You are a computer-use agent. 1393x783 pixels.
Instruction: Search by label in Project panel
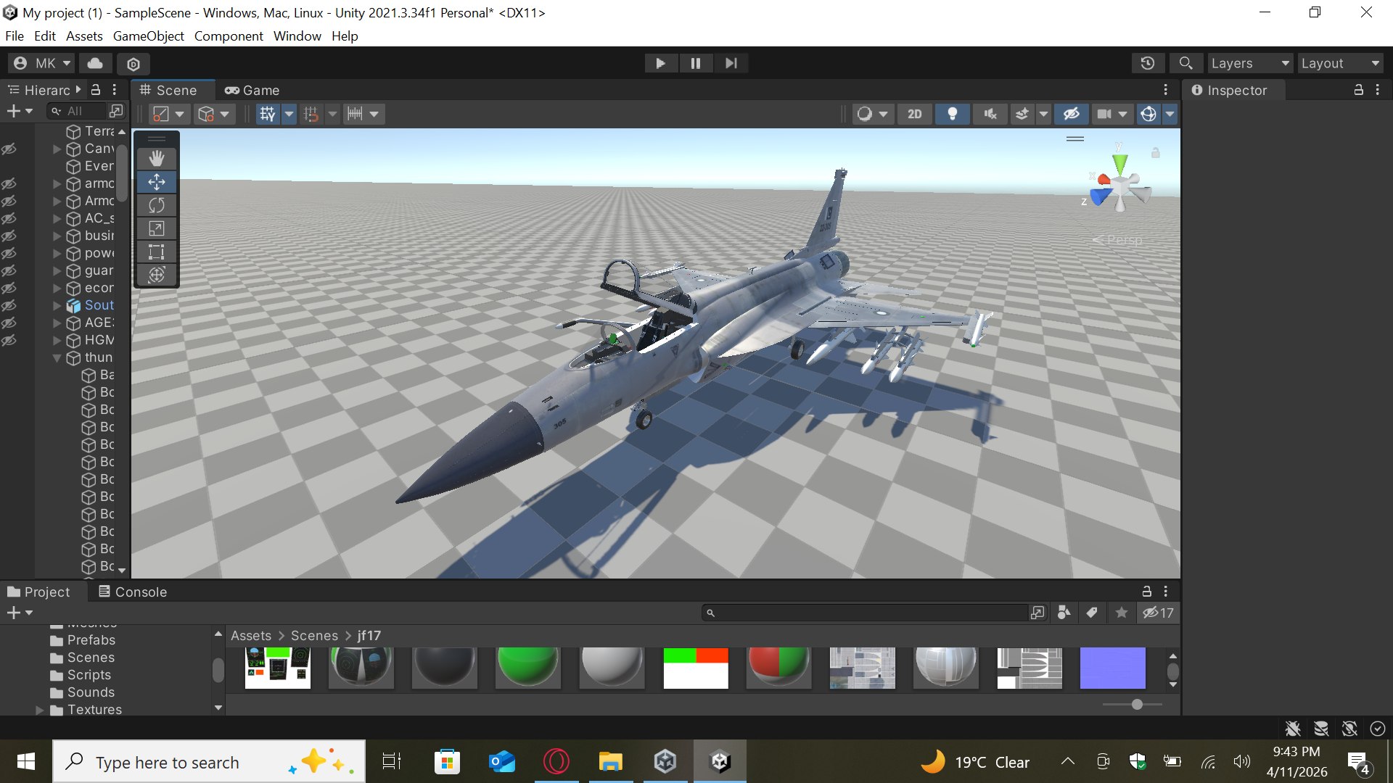pyautogui.click(x=1092, y=613)
